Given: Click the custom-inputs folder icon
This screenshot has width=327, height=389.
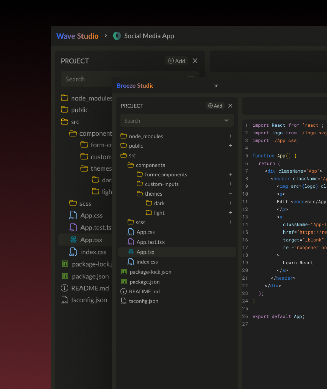Looking at the screenshot, I should point(140,184).
